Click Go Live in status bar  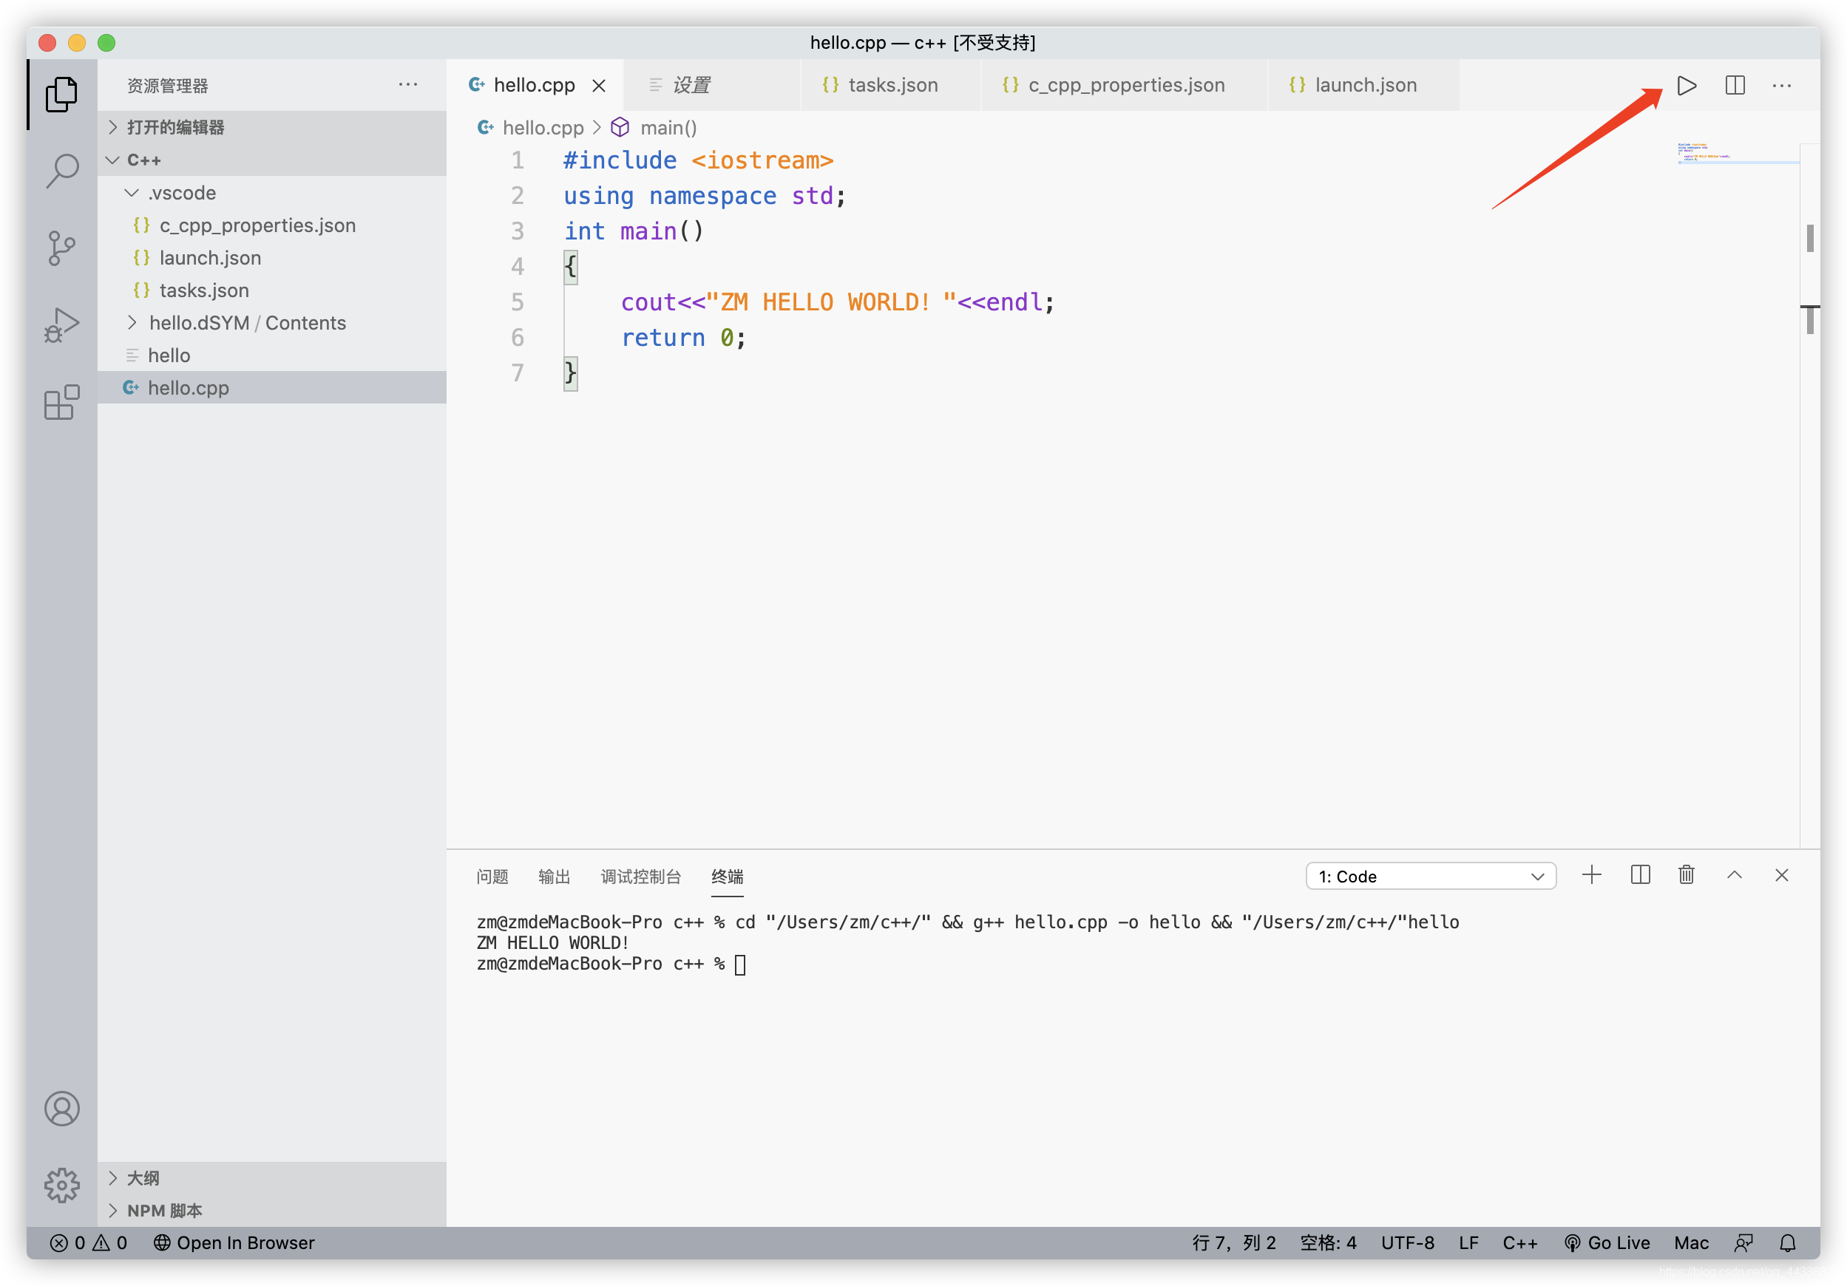(x=1607, y=1242)
